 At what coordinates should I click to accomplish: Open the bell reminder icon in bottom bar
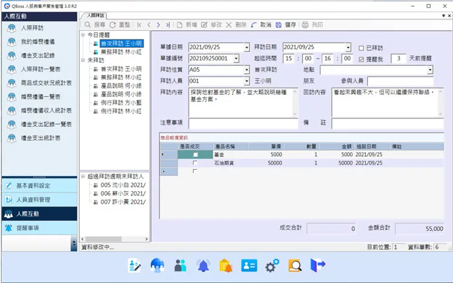tap(203, 265)
